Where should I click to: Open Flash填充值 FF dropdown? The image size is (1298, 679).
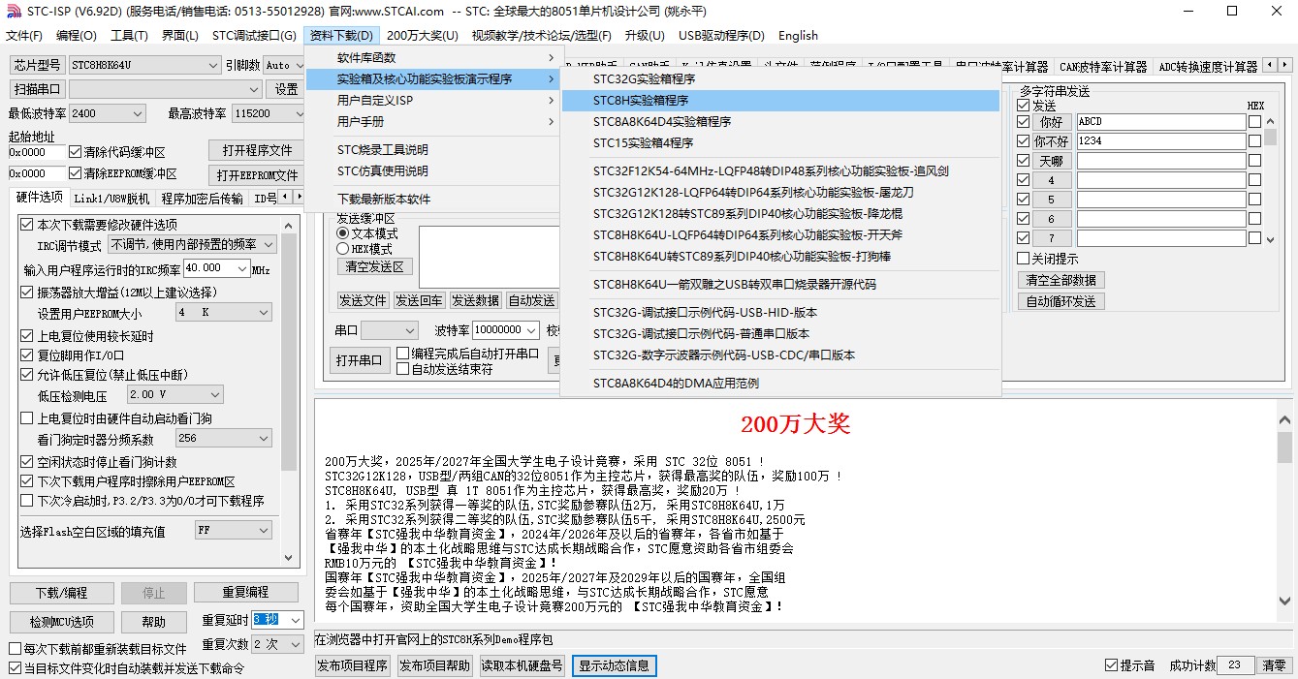point(233,531)
